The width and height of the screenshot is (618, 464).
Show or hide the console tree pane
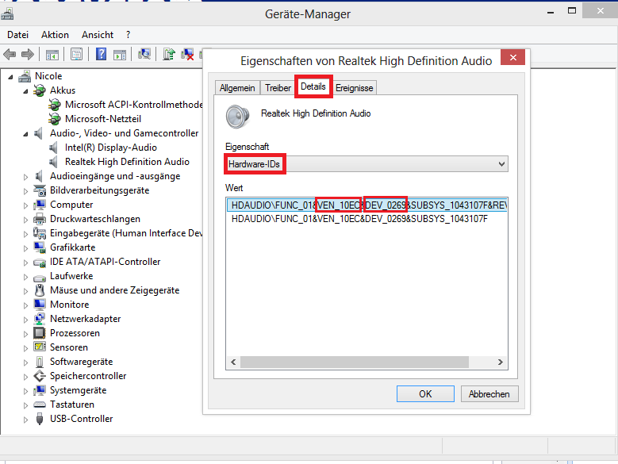click(52, 55)
